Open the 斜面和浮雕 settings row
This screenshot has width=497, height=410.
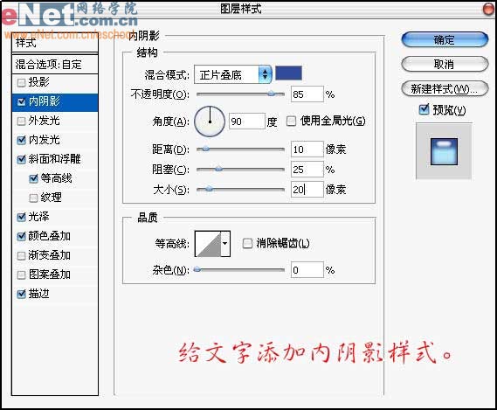(55, 159)
